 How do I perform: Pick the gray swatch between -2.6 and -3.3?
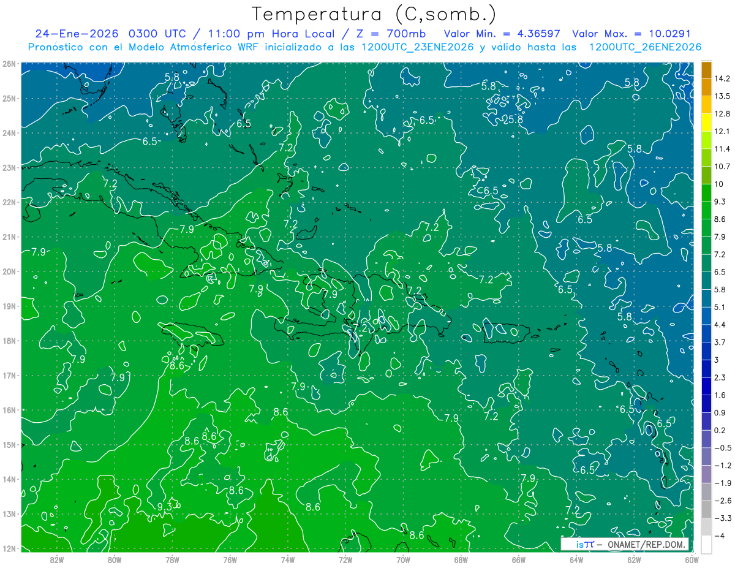coord(706,509)
